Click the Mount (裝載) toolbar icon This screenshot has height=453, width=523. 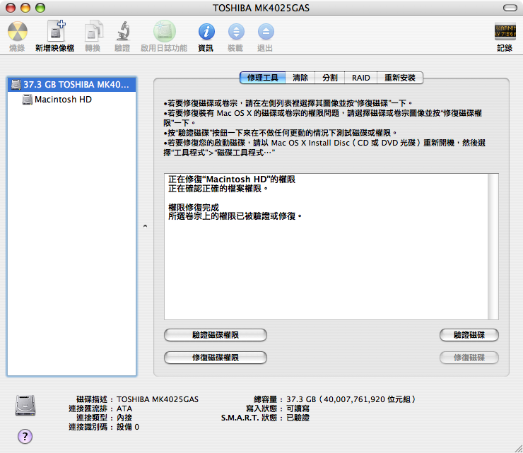point(236,32)
